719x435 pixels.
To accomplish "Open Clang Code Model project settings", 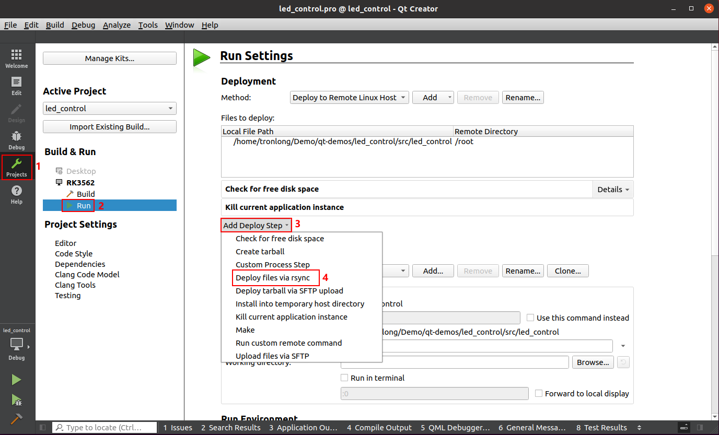I will tap(87, 275).
